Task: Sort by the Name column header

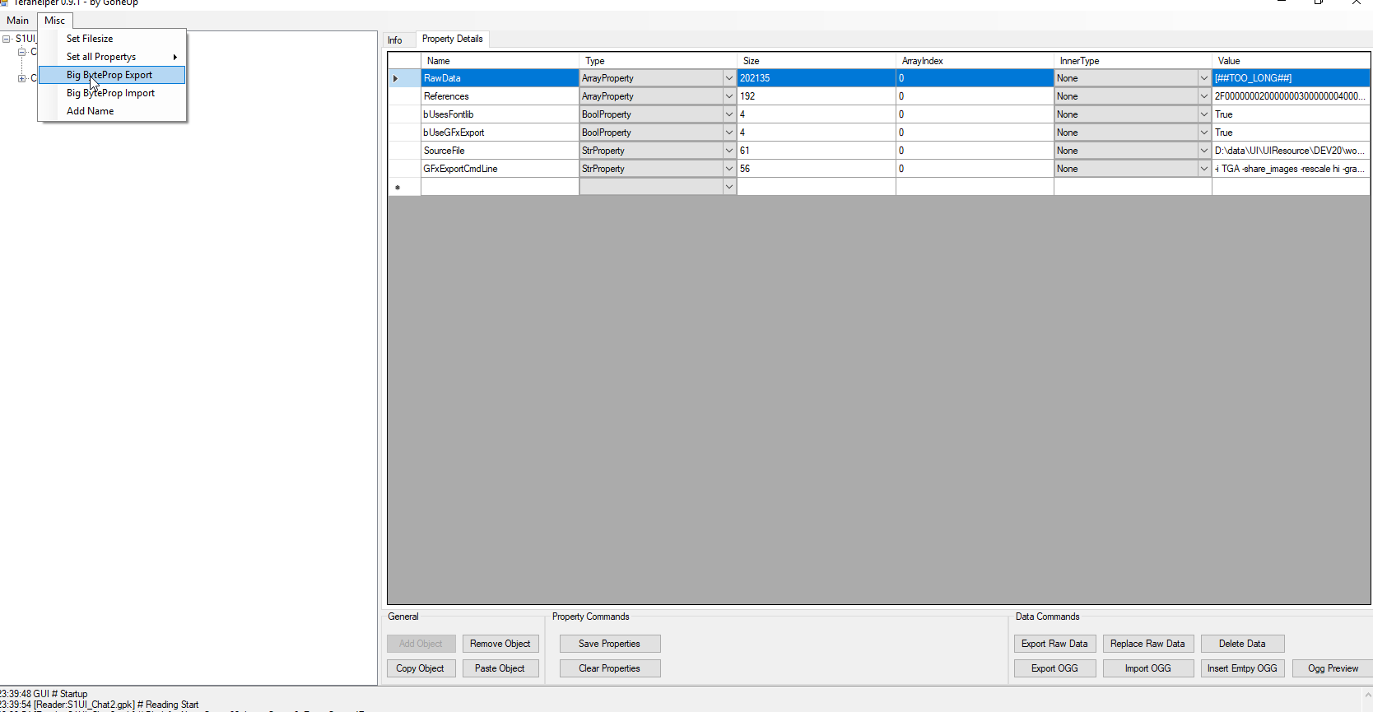Action: (500, 61)
